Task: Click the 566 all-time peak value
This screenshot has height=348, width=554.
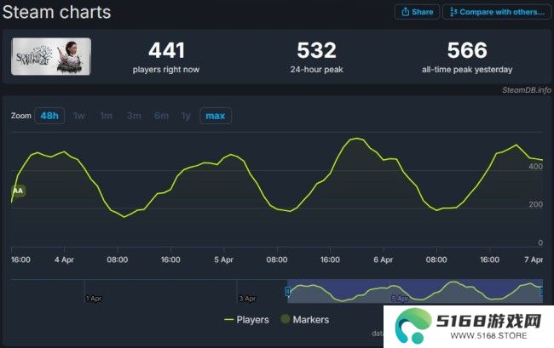Action: tap(467, 50)
